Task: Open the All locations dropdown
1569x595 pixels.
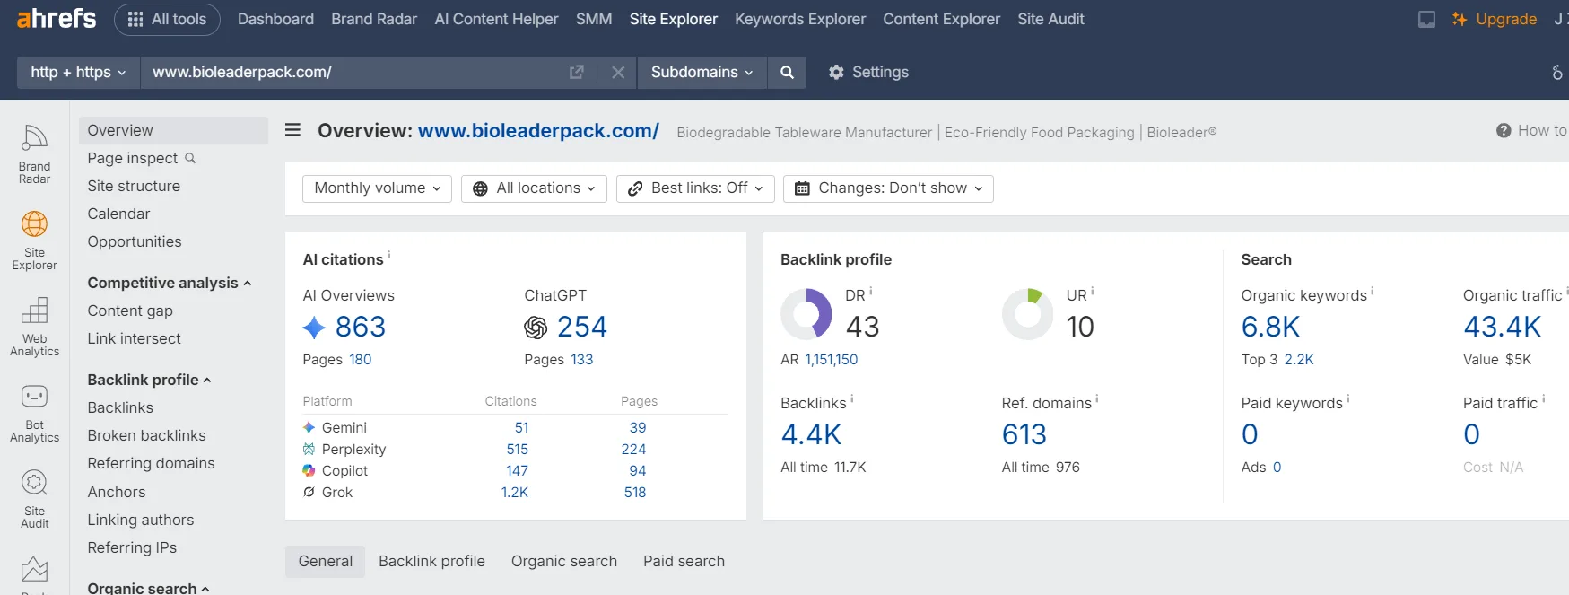Action: [534, 188]
